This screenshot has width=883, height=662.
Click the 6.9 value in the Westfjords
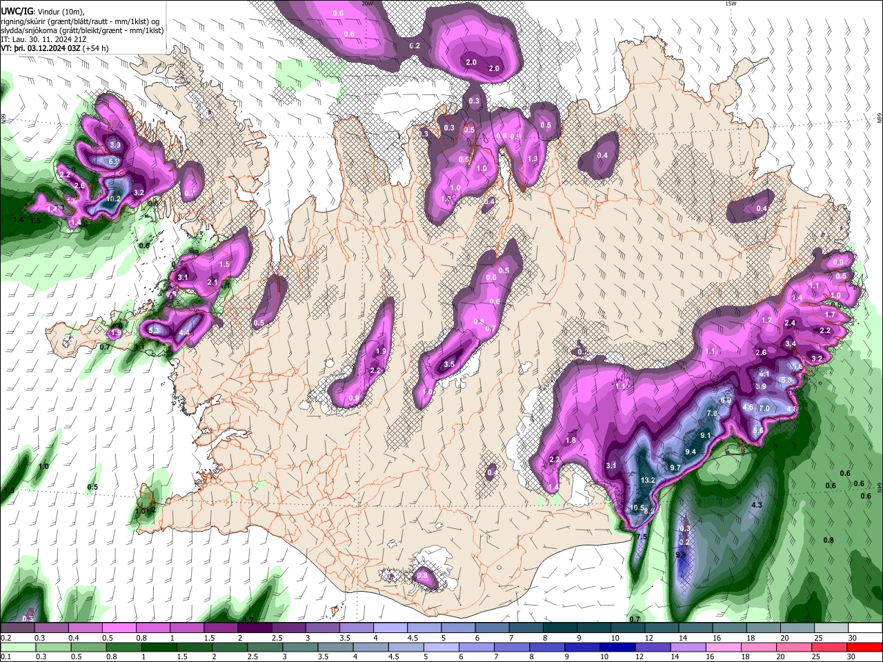115,161
